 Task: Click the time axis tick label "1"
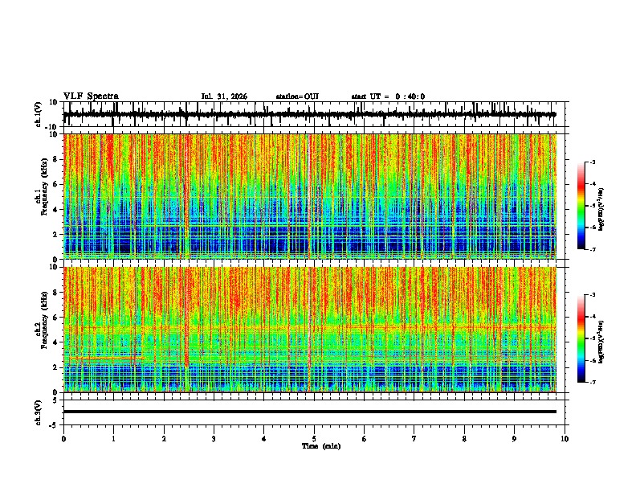click(113, 439)
